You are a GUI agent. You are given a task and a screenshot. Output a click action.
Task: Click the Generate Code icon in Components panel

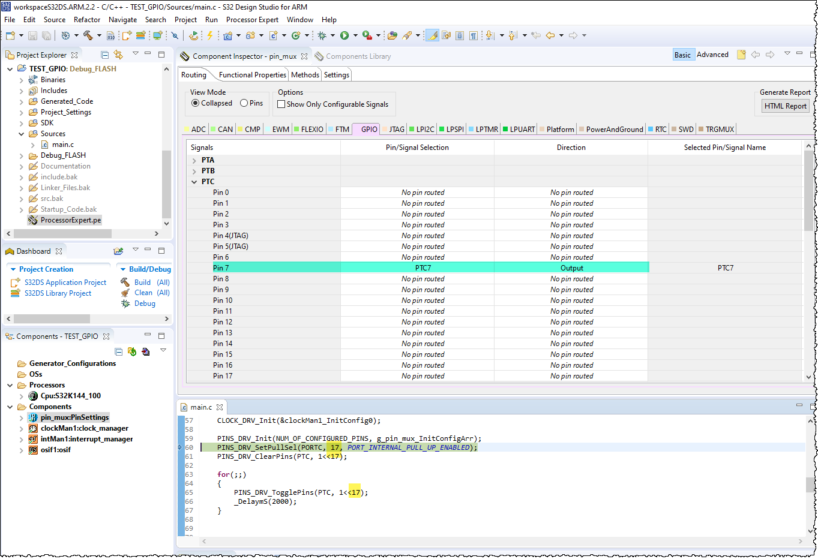132,351
